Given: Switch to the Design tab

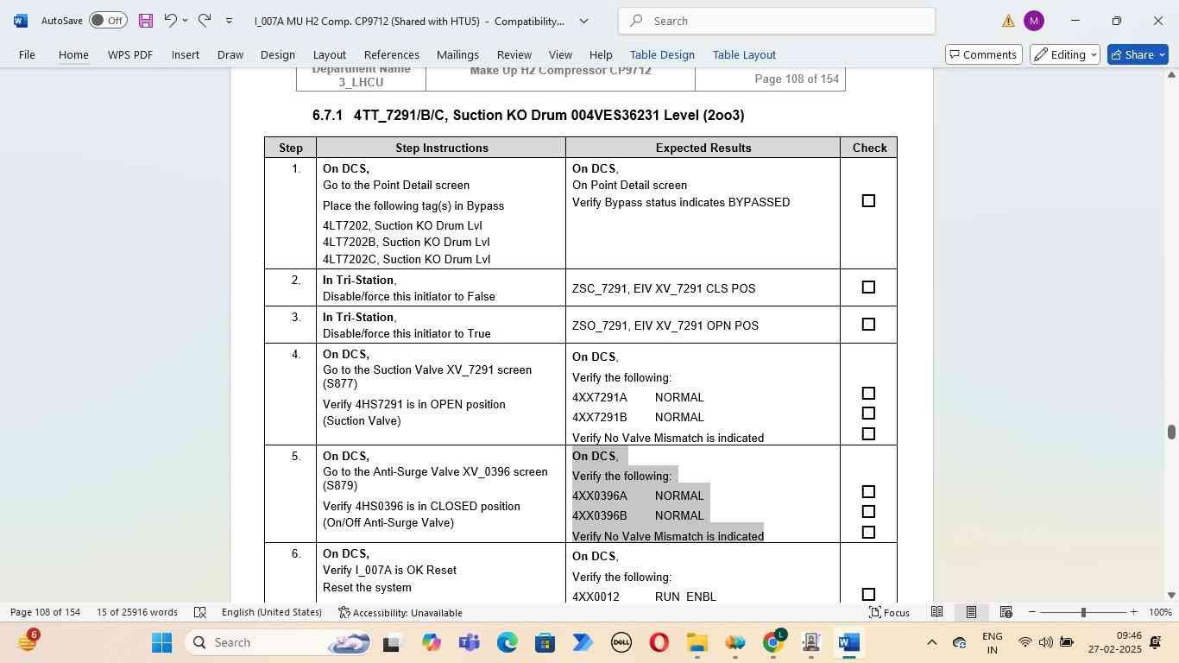Looking at the screenshot, I should 278,54.
